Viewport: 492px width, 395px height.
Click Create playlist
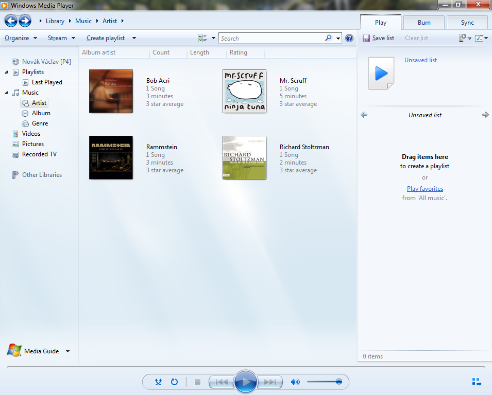click(106, 38)
